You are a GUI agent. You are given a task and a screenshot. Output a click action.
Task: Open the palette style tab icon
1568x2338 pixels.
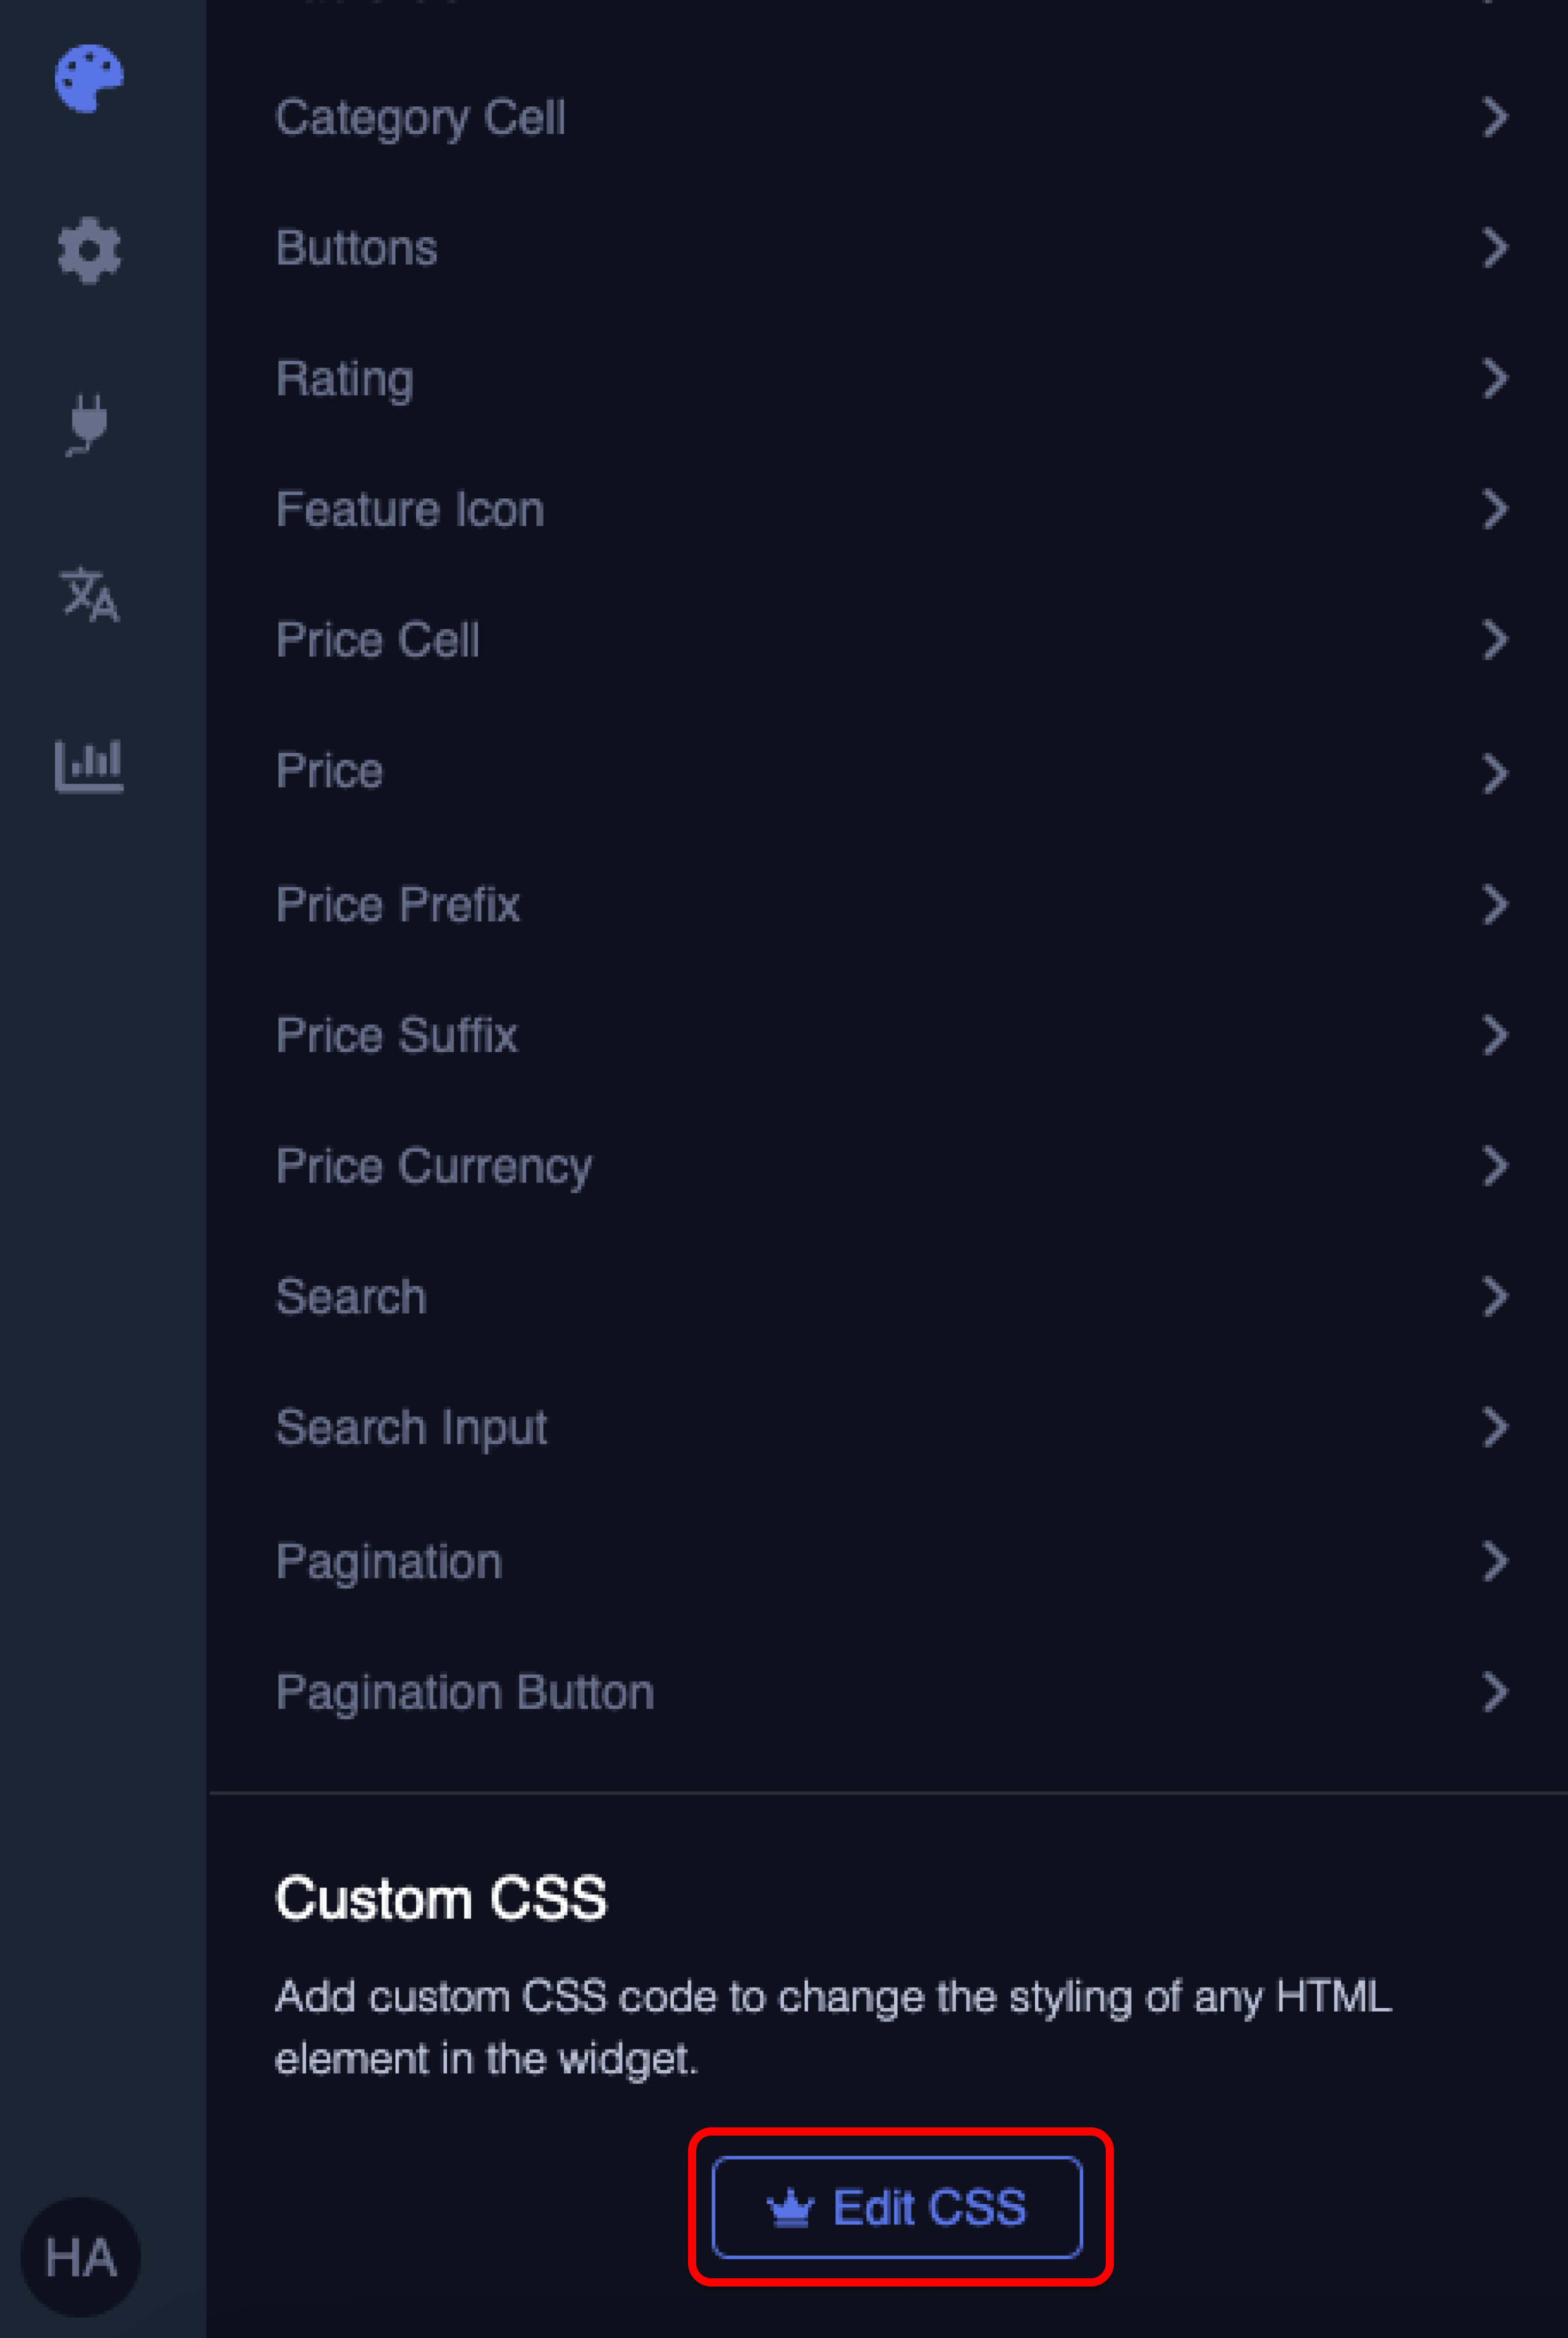[89, 79]
